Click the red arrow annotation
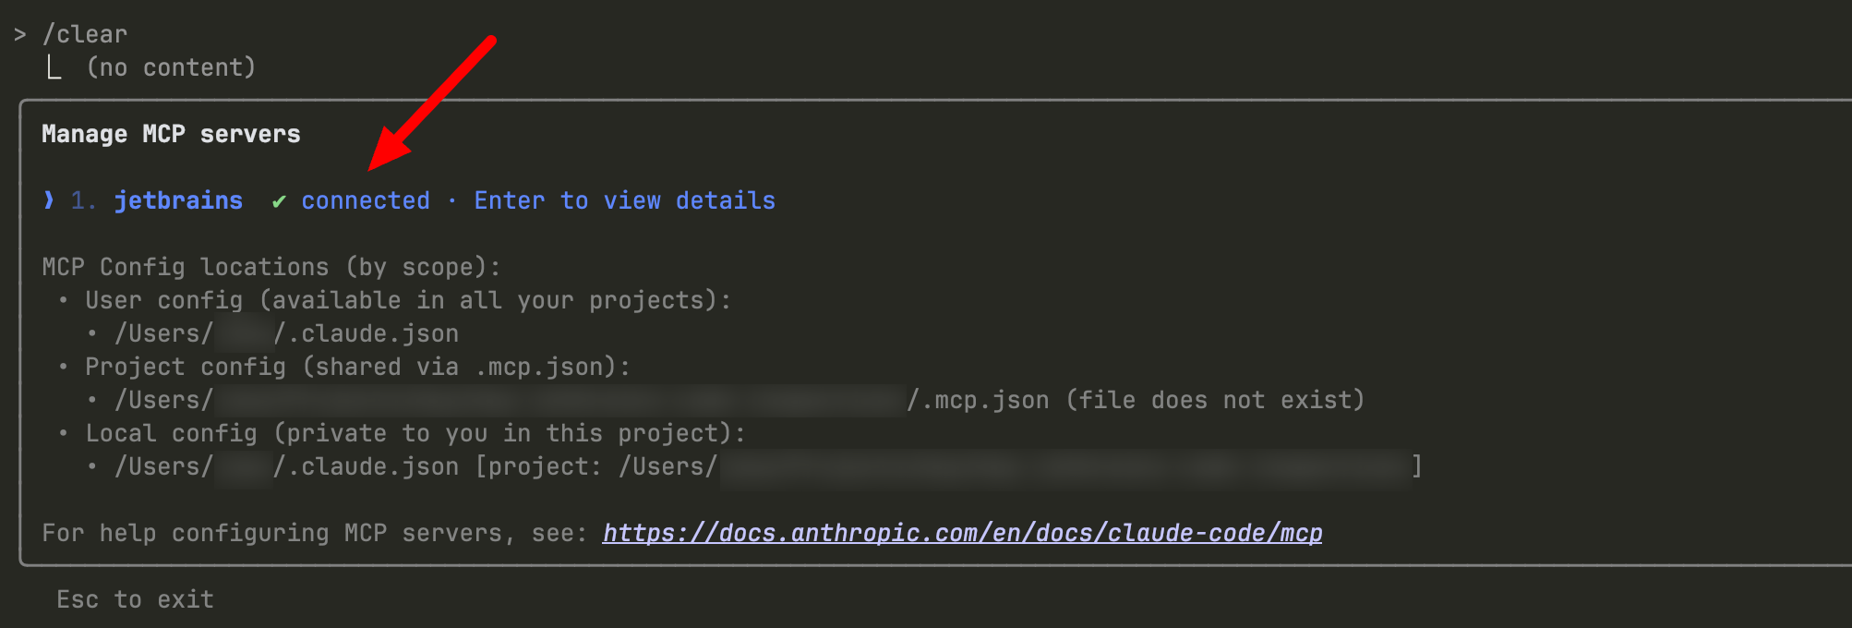The width and height of the screenshot is (1852, 628). (x=432, y=103)
